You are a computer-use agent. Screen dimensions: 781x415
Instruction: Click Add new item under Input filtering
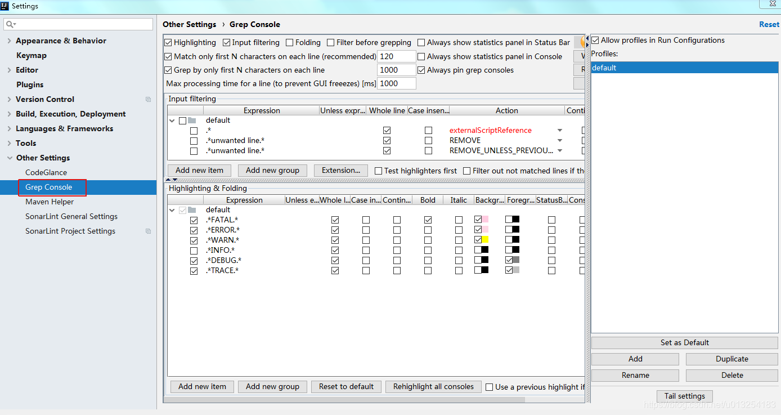(199, 170)
